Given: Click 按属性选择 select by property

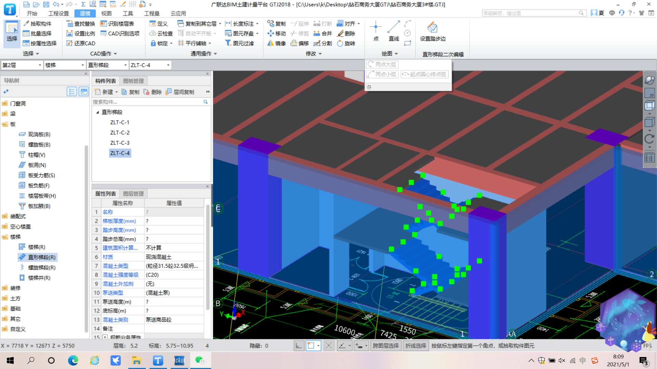Looking at the screenshot, I should 40,43.
